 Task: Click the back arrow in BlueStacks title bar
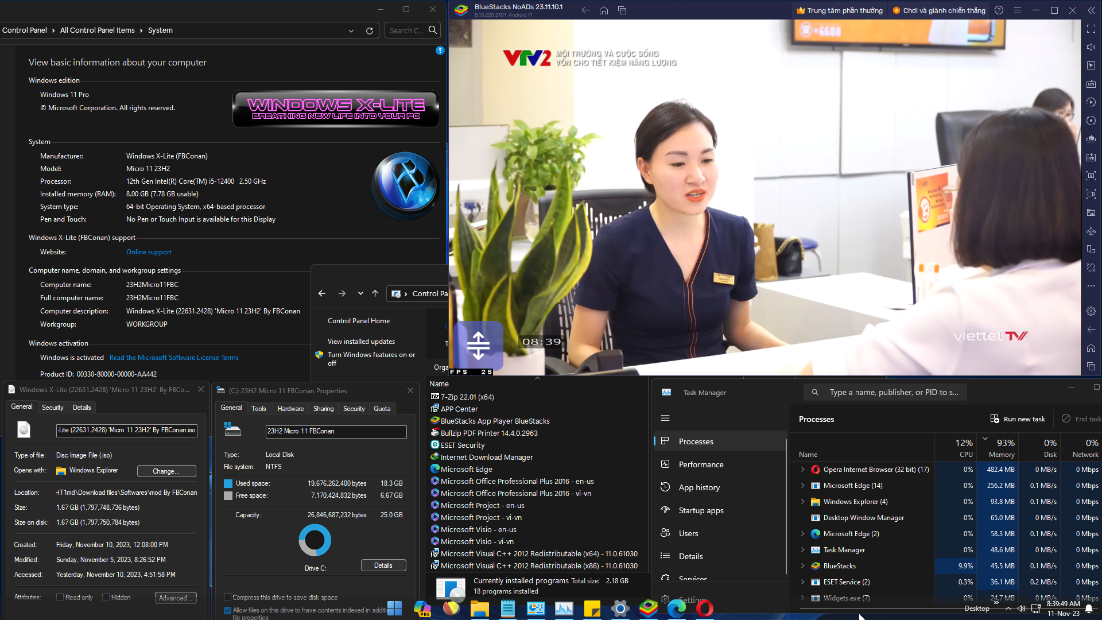pyautogui.click(x=585, y=10)
